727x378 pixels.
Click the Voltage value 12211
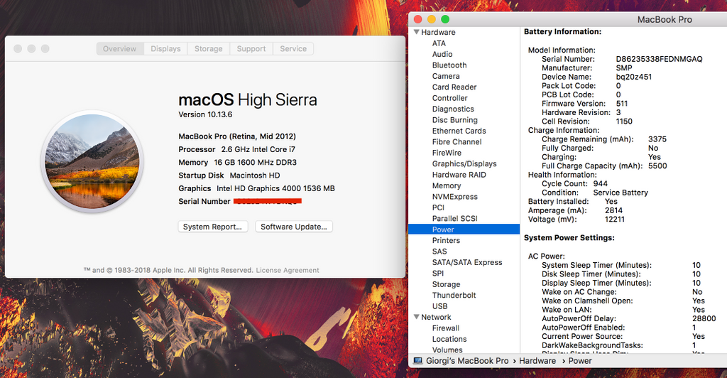click(x=614, y=219)
